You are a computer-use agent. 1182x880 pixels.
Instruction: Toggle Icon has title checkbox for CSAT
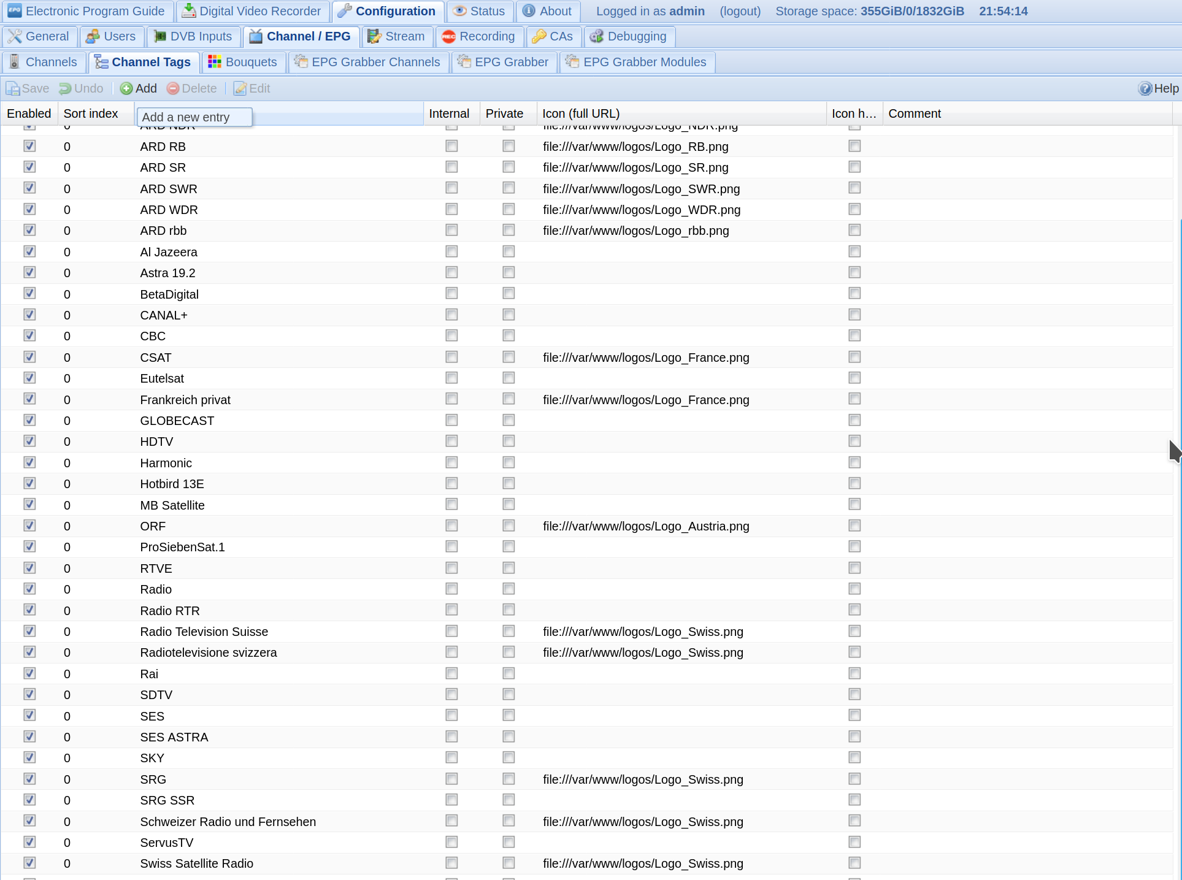pos(854,357)
